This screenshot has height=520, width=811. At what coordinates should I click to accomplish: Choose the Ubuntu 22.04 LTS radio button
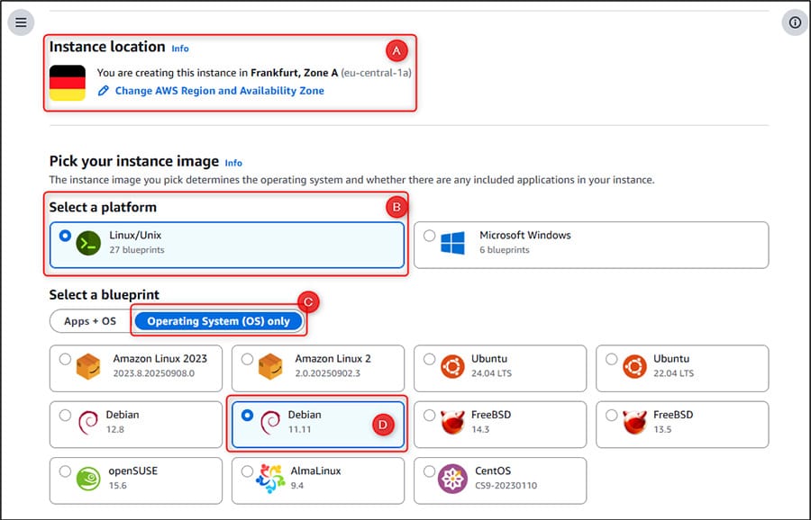612,360
